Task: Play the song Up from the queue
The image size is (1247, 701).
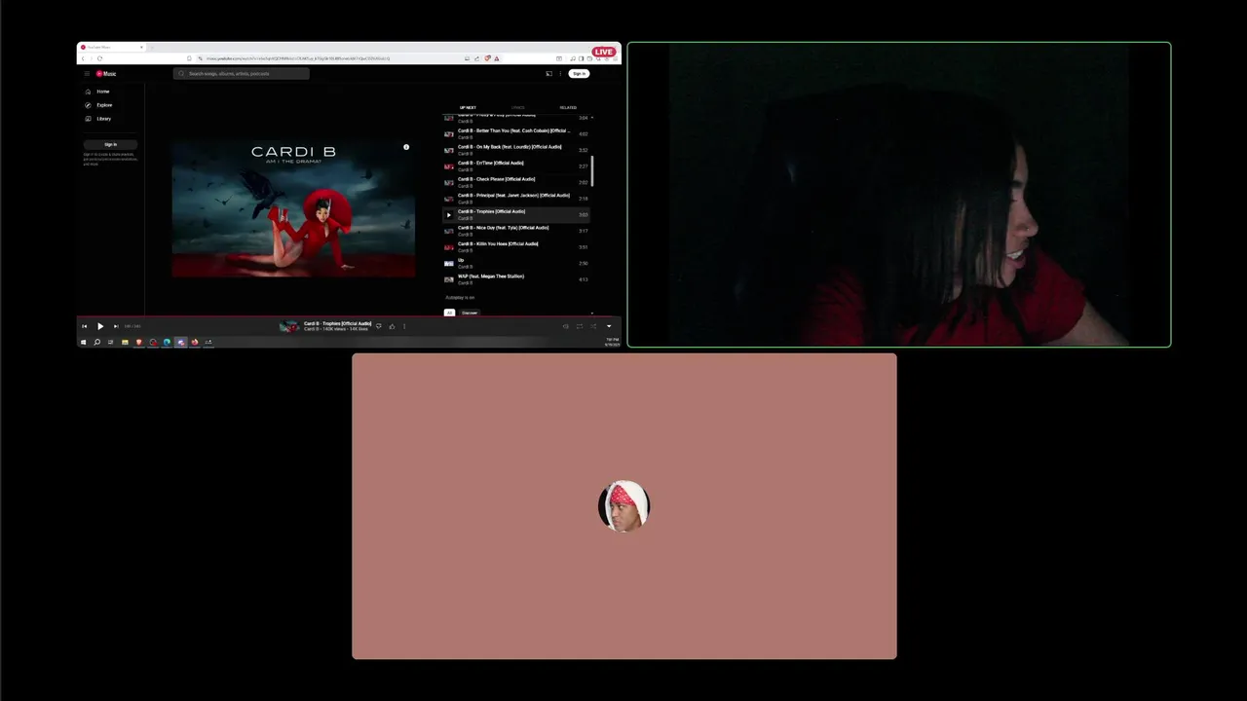Action: pos(517,263)
